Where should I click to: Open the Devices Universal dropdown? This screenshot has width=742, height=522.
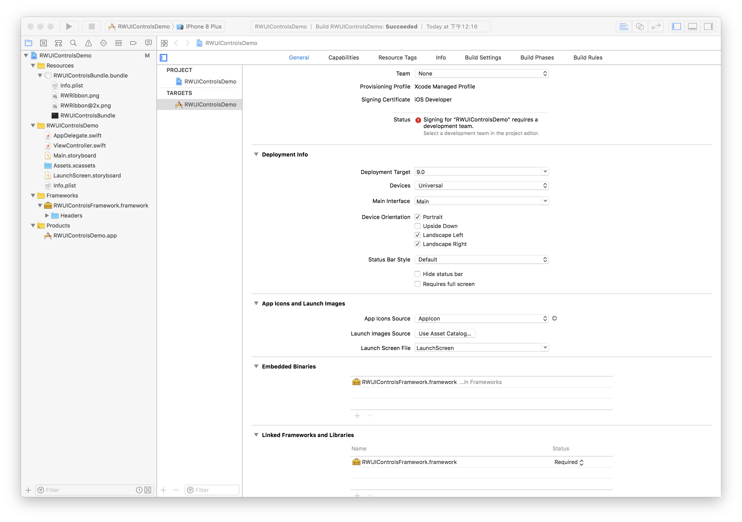[481, 185]
